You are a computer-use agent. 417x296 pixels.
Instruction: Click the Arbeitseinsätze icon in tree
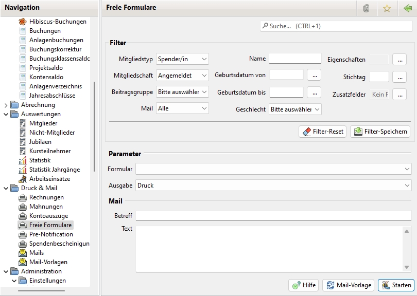click(23, 179)
